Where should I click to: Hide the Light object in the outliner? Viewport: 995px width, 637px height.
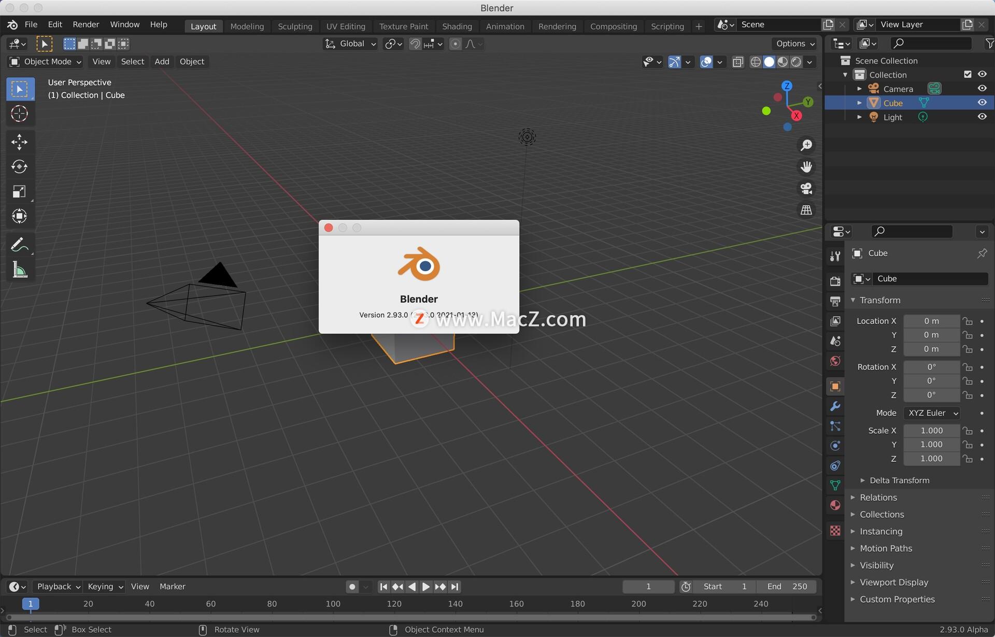pos(982,117)
